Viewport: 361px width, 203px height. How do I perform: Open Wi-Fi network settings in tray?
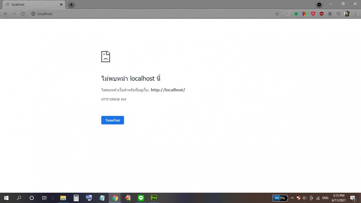point(318,198)
